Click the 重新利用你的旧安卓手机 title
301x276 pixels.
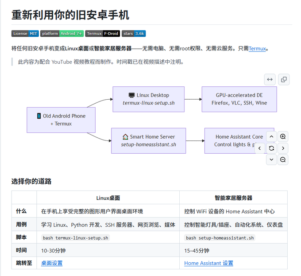[70, 15]
